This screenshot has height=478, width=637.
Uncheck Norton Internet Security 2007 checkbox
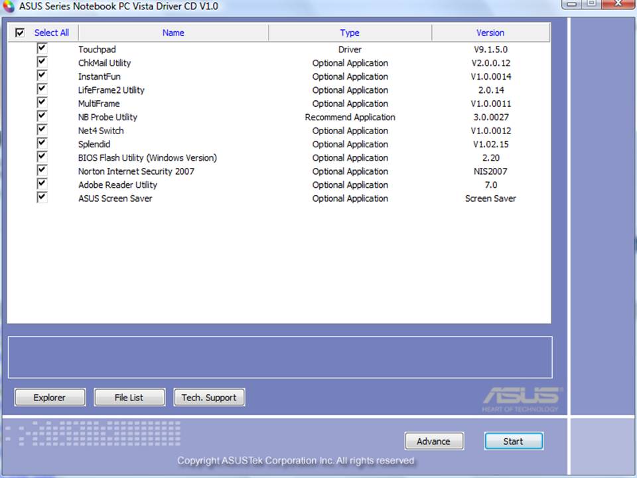tap(42, 171)
